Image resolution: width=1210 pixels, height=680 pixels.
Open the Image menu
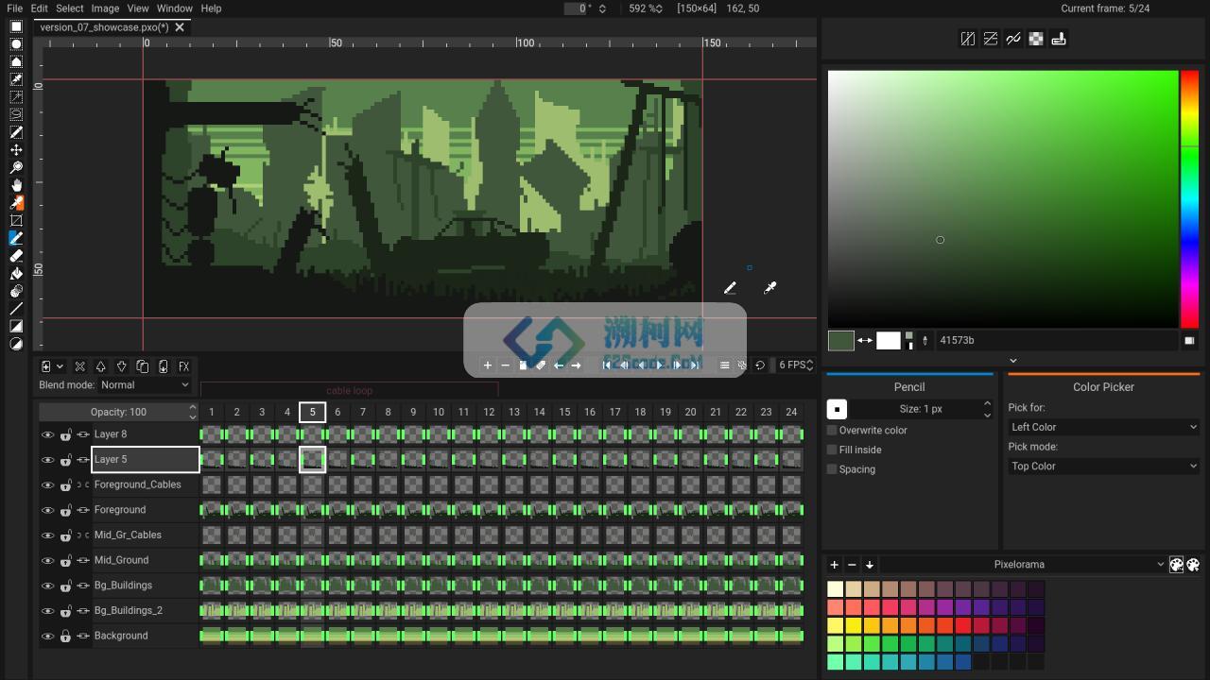click(x=105, y=8)
